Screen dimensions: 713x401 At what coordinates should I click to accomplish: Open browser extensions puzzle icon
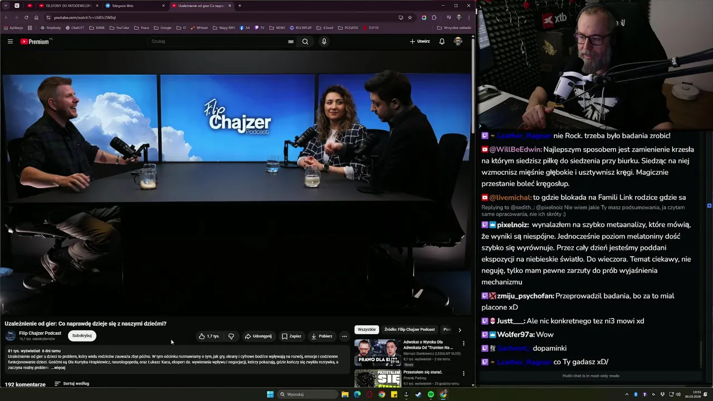(434, 17)
